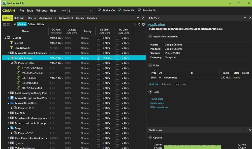Open Traffic stats tool link
The width and height of the screenshot is (252, 149).
tap(156, 99)
